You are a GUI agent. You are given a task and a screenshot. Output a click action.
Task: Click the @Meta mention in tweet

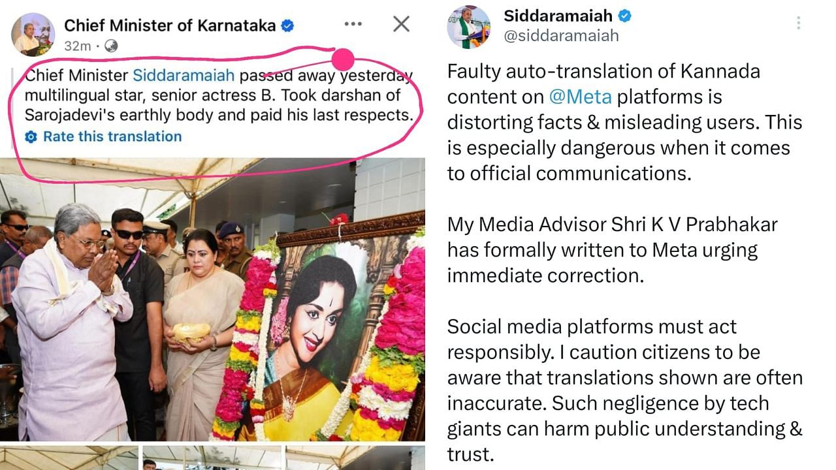click(580, 97)
